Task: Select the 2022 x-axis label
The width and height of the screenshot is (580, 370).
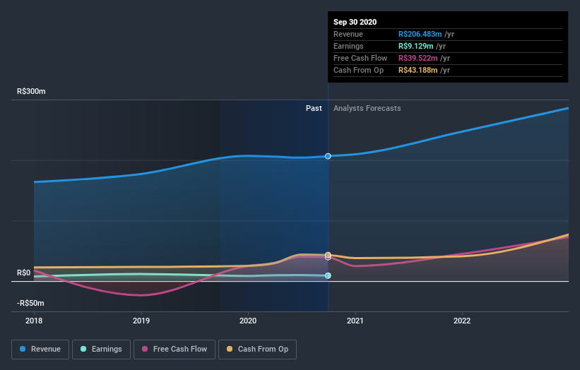Action: click(462, 321)
